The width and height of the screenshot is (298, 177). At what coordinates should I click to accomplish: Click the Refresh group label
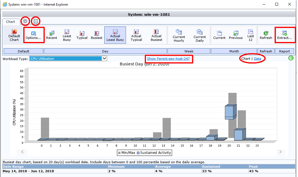tap(266, 51)
